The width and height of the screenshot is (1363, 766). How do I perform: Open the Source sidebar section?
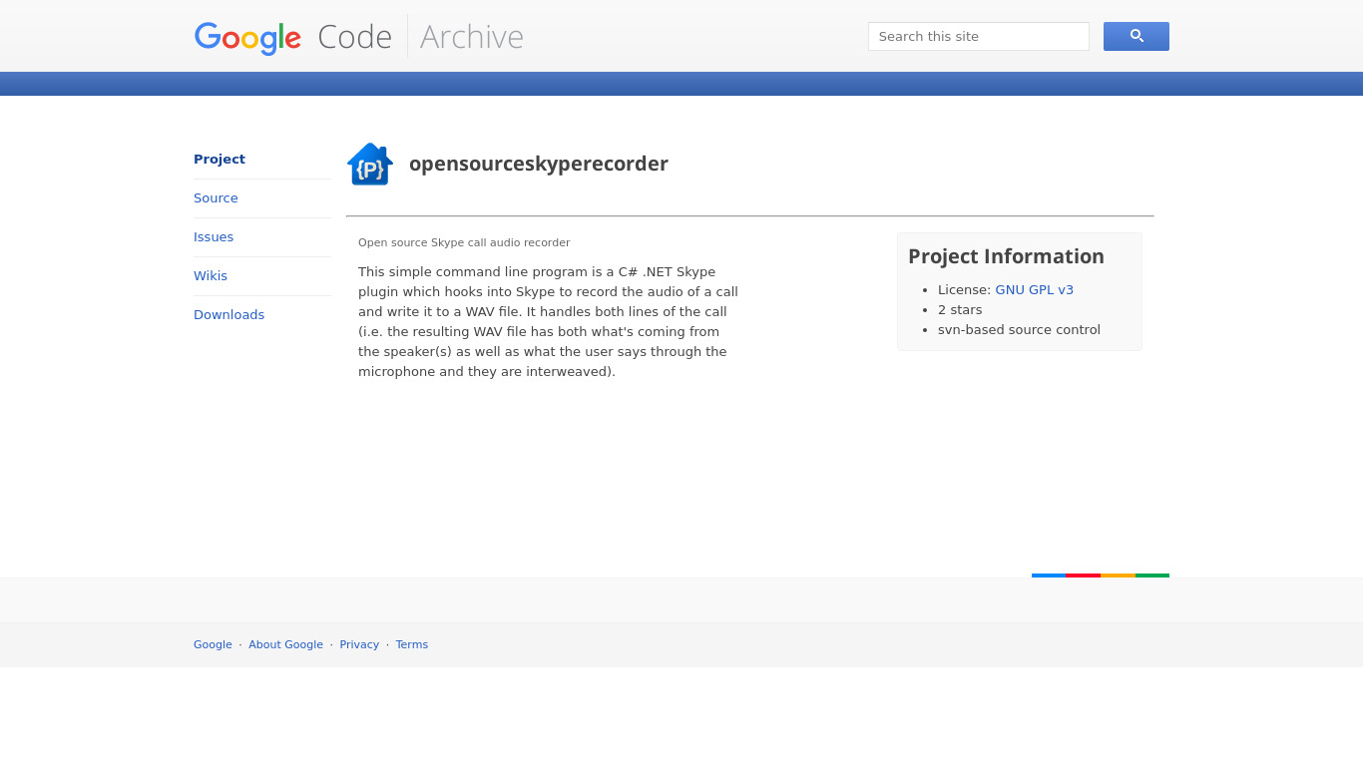coord(216,198)
